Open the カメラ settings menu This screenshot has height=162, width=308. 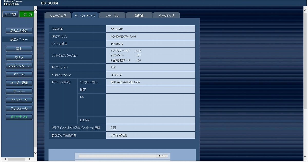click(x=19, y=57)
